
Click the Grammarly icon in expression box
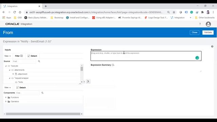[x=197, y=58]
